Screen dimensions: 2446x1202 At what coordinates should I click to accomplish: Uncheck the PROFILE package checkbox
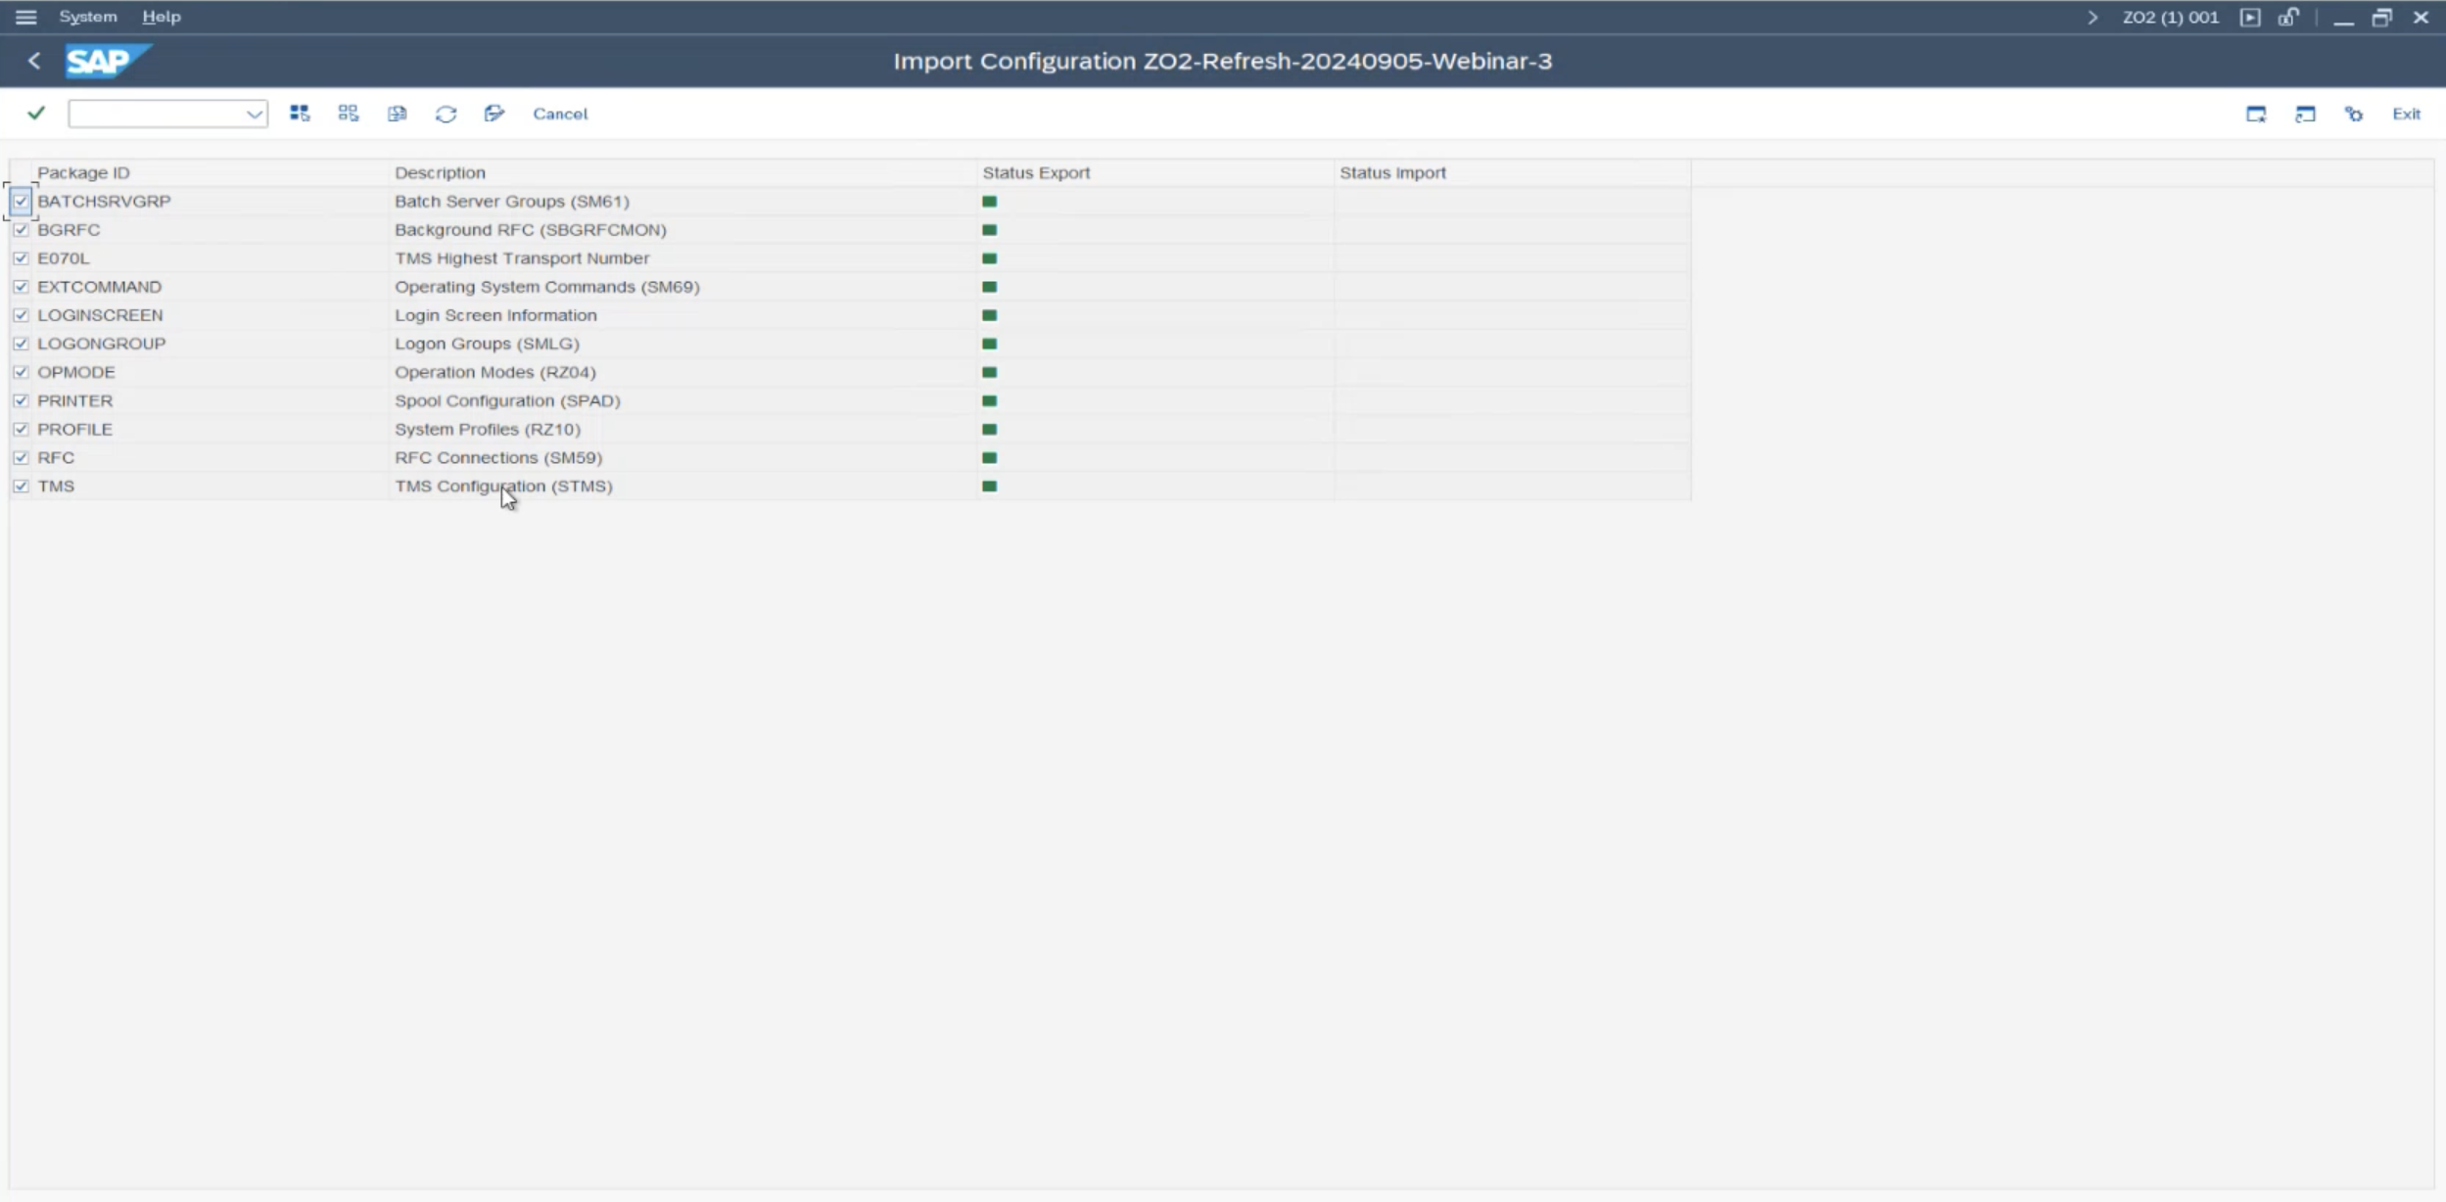click(x=21, y=428)
